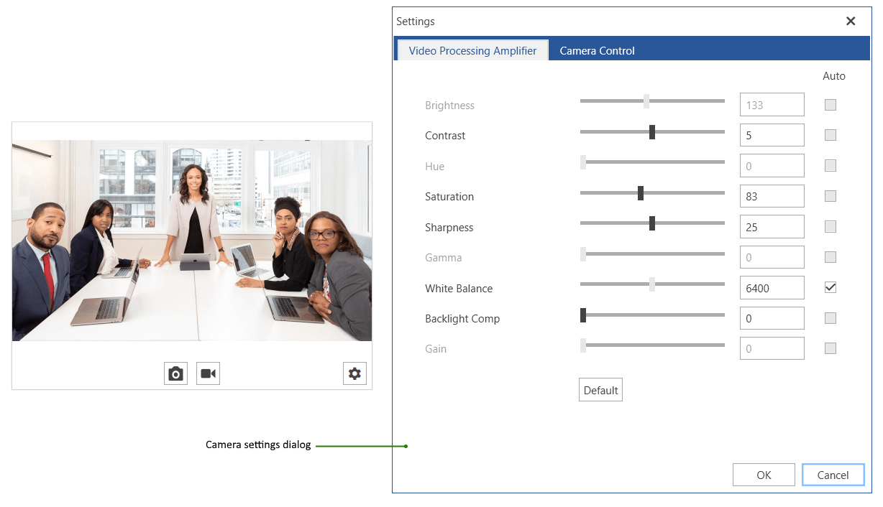This screenshot has width=883, height=507.
Task: Click the Saturation slider handle
Action: pyautogui.click(x=641, y=192)
